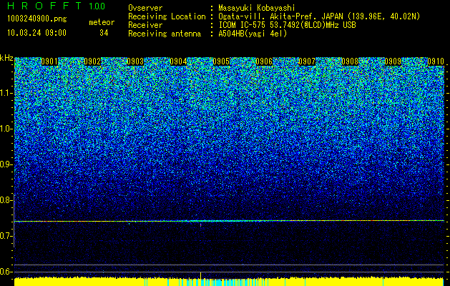The height and width of the screenshot is (286, 450).
Task: Click the tall yellow spike above the bottom power bar
Action: coord(200,275)
